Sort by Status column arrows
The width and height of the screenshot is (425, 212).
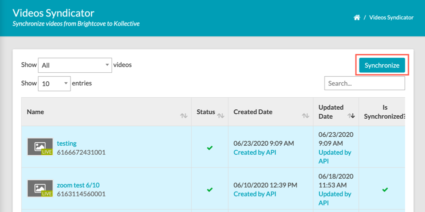tap(220, 116)
